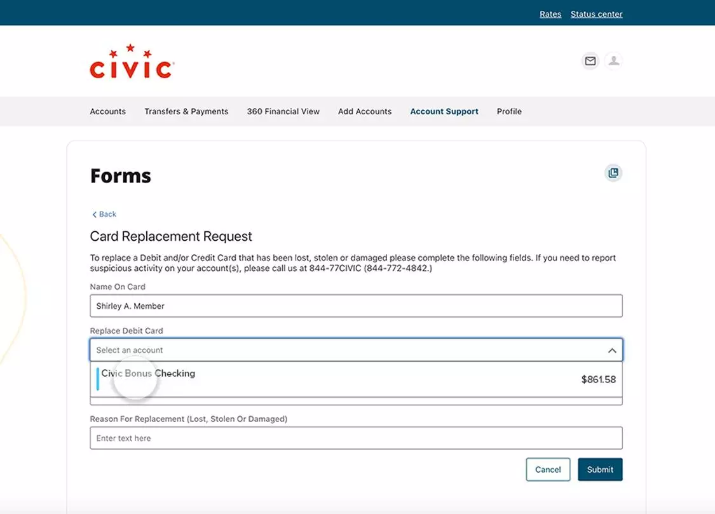Go to 360 Financial View

(283, 111)
